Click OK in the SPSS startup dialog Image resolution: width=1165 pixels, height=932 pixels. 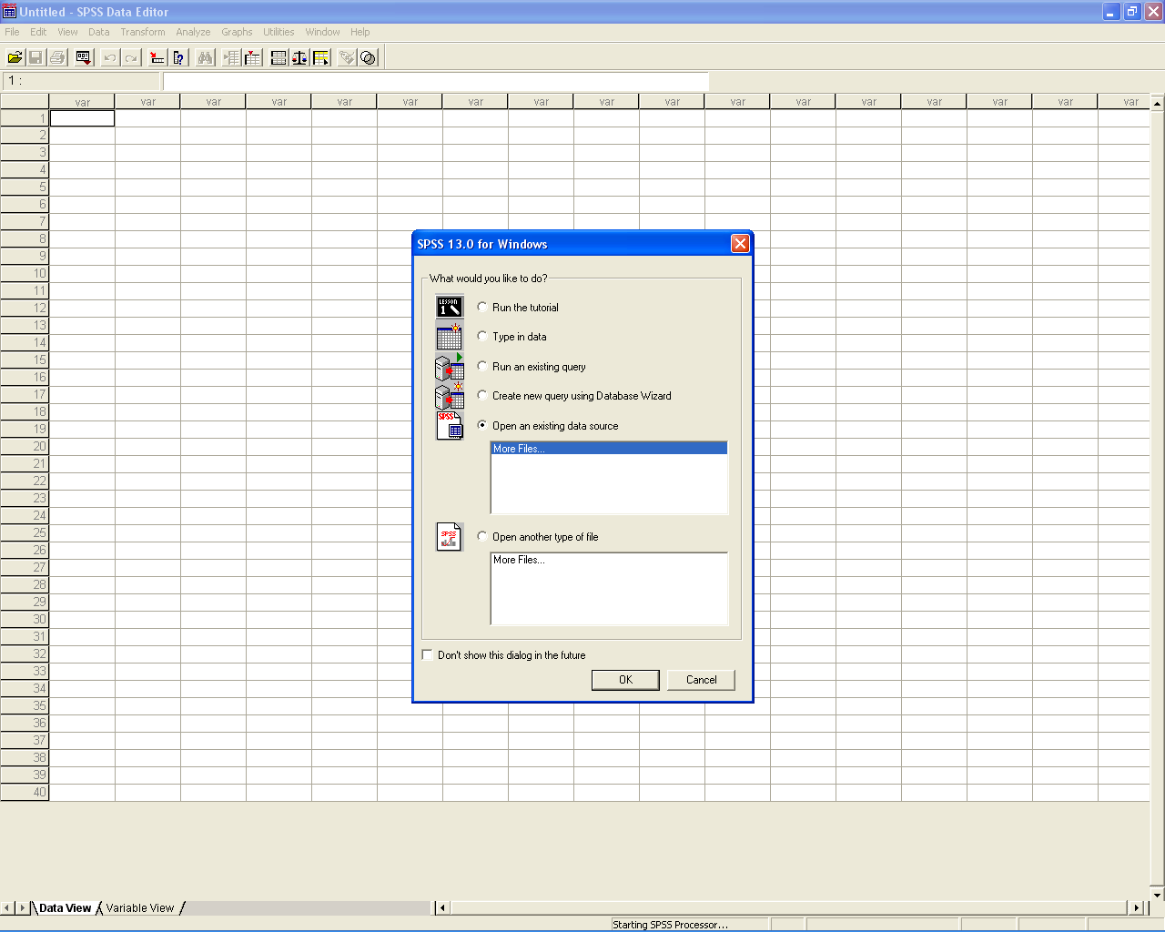pos(625,680)
